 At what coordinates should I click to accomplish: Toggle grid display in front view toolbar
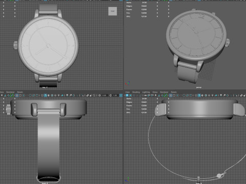(x=17, y=96)
